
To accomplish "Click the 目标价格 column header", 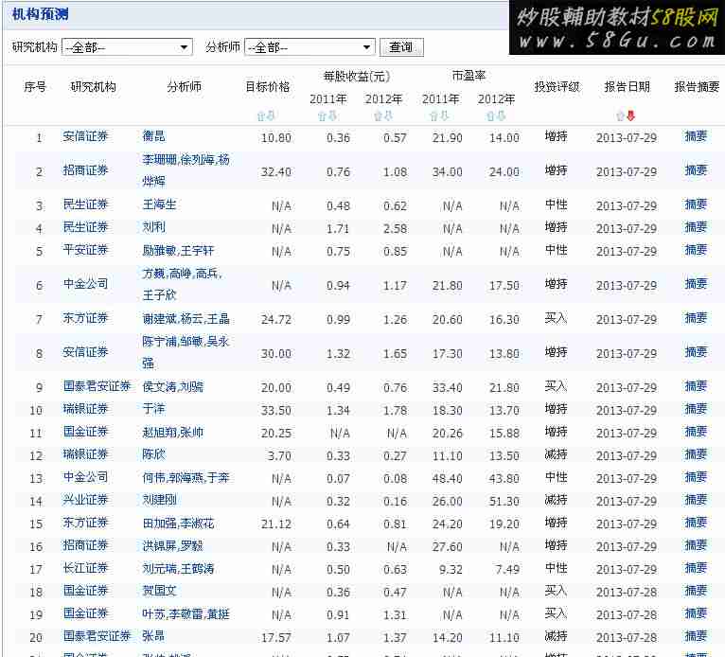I will coord(267,86).
